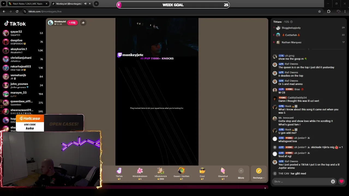Image resolution: width=349 pixels, height=196 pixels.
Task: Click the monkeyjetc Twitch overlay label
Action: click(130, 55)
